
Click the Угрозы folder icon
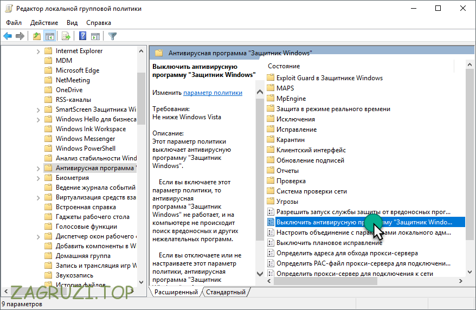coord(271,202)
